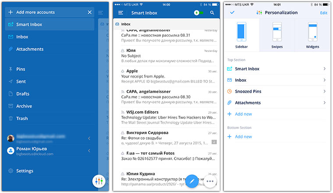The width and height of the screenshot is (333, 193).
Task: Click the battery indicator in the Personalization status bar
Action: [326, 4]
